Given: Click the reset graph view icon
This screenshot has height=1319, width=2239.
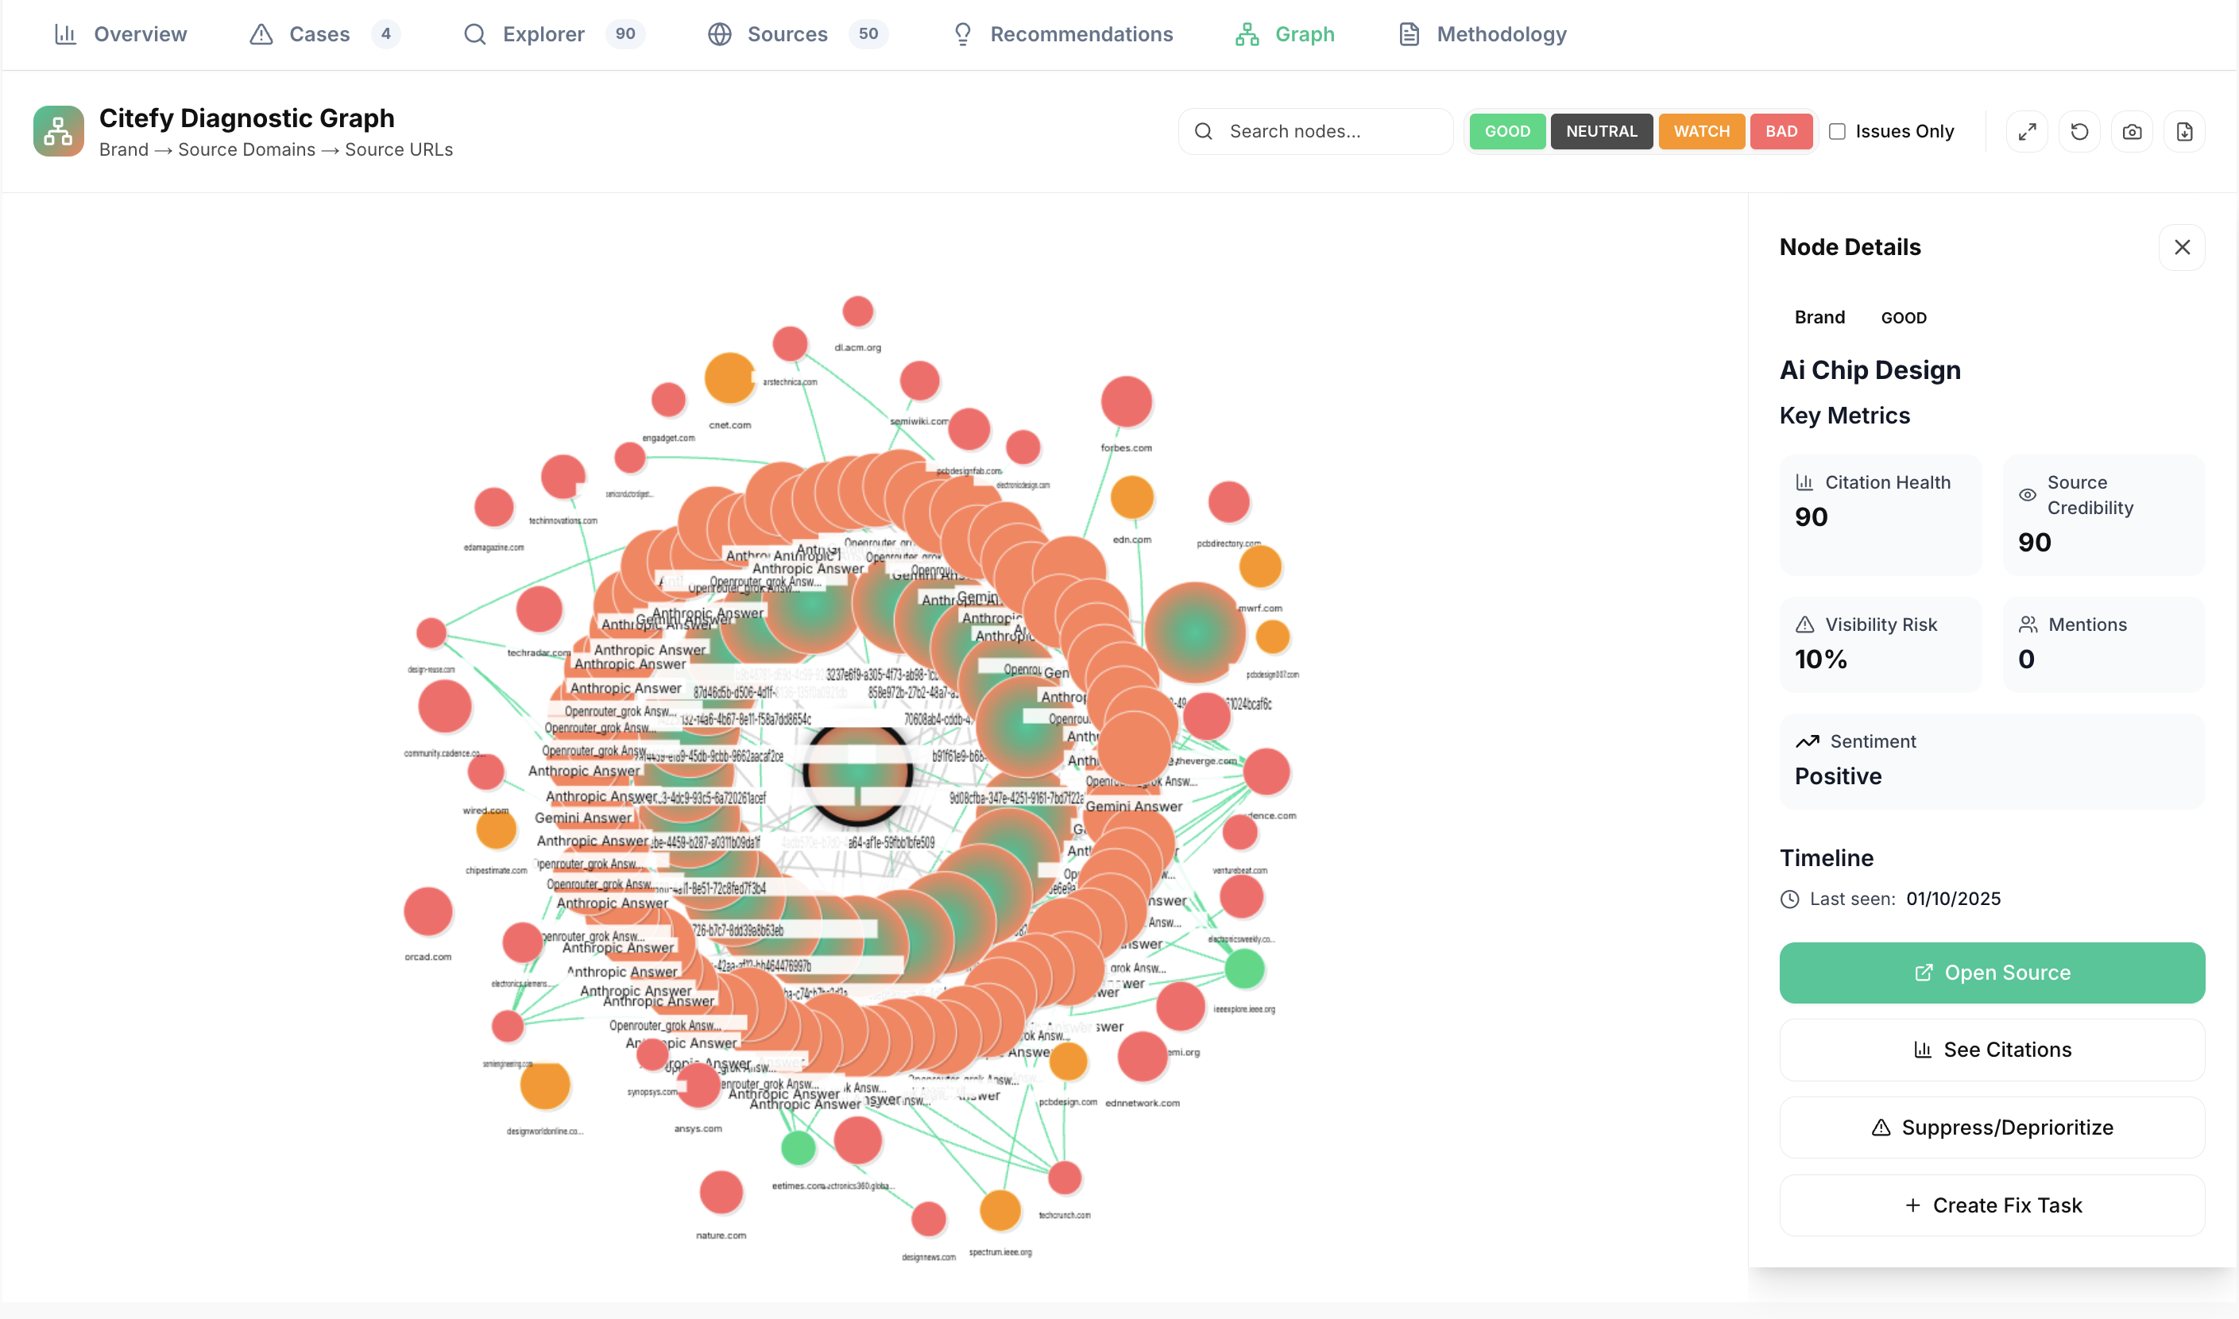Looking at the screenshot, I should [2079, 132].
